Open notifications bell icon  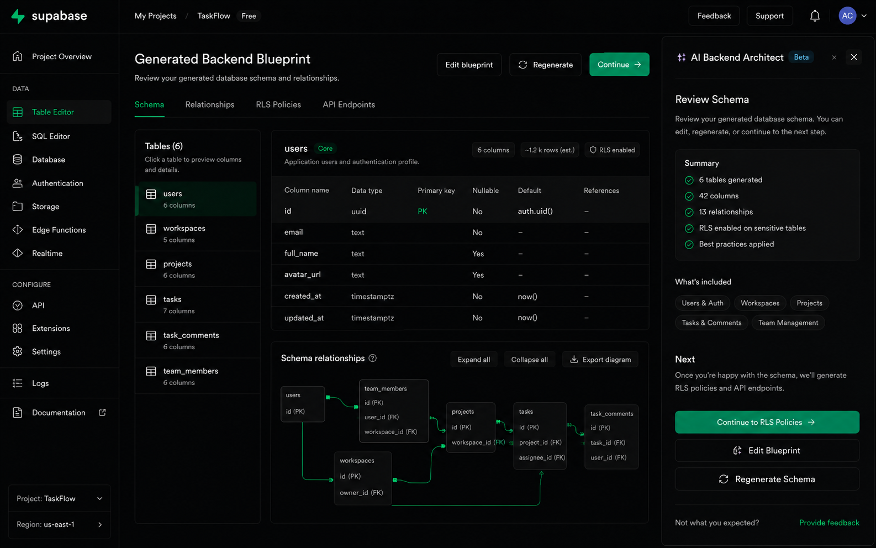[815, 16]
